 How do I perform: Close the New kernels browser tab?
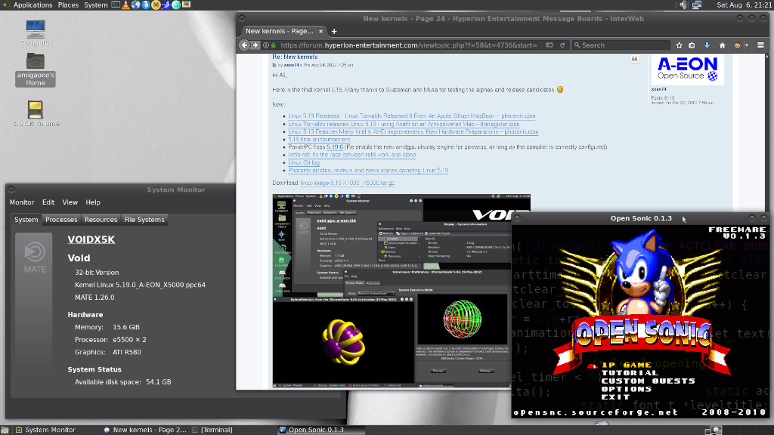pyautogui.click(x=320, y=31)
